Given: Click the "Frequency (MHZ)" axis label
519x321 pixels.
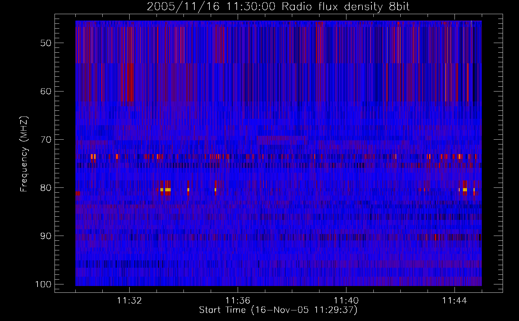Looking at the screenshot, I should tap(24, 154).
